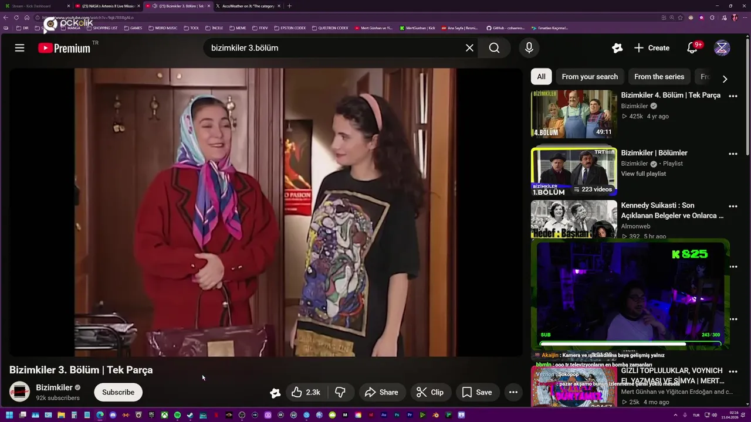Open a new browser tab
The image size is (751, 422).
pyautogui.click(x=289, y=6)
